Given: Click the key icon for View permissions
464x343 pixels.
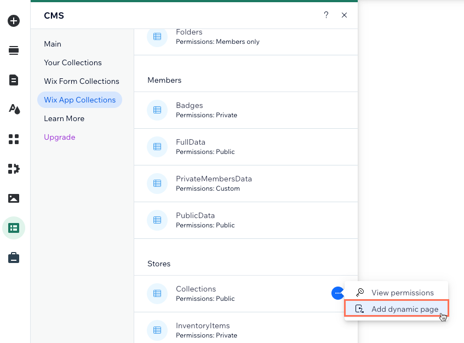Looking at the screenshot, I should [360, 293].
